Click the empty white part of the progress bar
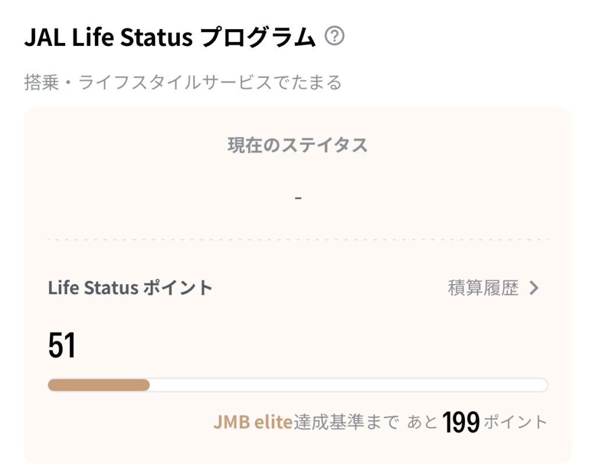The image size is (596, 467). tap(348, 385)
